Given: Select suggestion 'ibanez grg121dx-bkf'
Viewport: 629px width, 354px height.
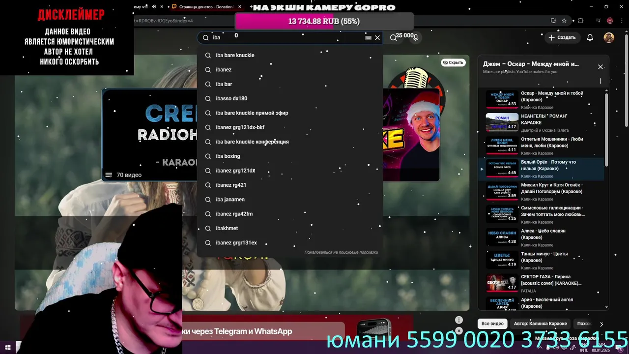Looking at the screenshot, I should tap(289, 127).
